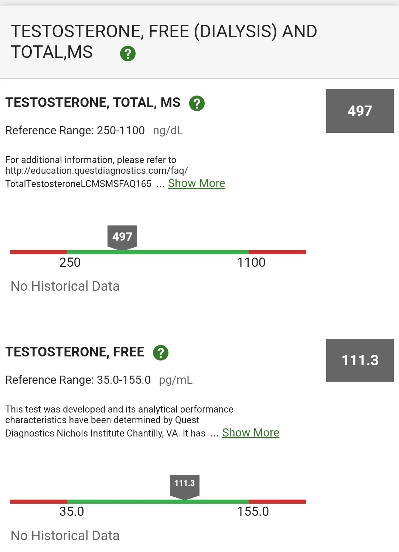Tap help icon next to TESTOSTERONE, TOTAL, MS
This screenshot has width=399, height=552.
197,103
